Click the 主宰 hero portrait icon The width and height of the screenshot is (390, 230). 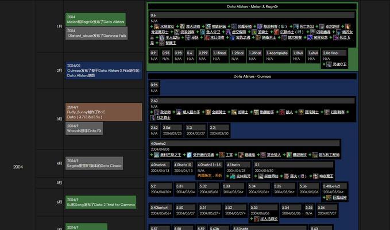pyautogui.click(x=222, y=155)
